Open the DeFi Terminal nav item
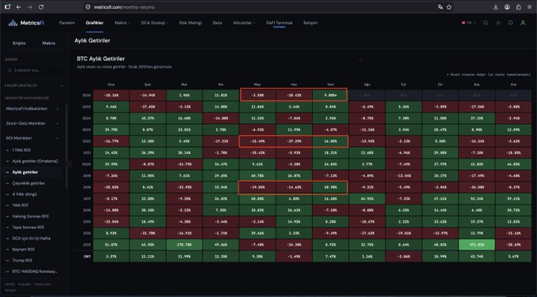The image size is (537, 297). point(279,23)
